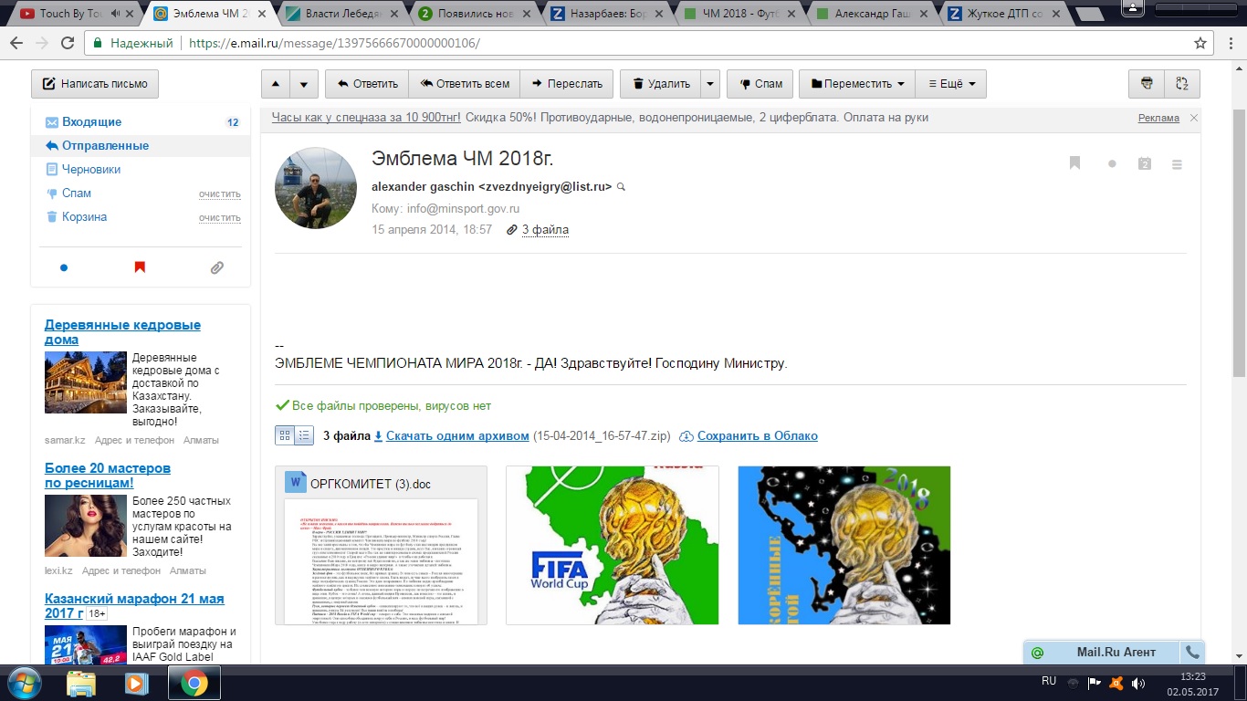Open Деревянные кедровые дома ad

(122, 332)
